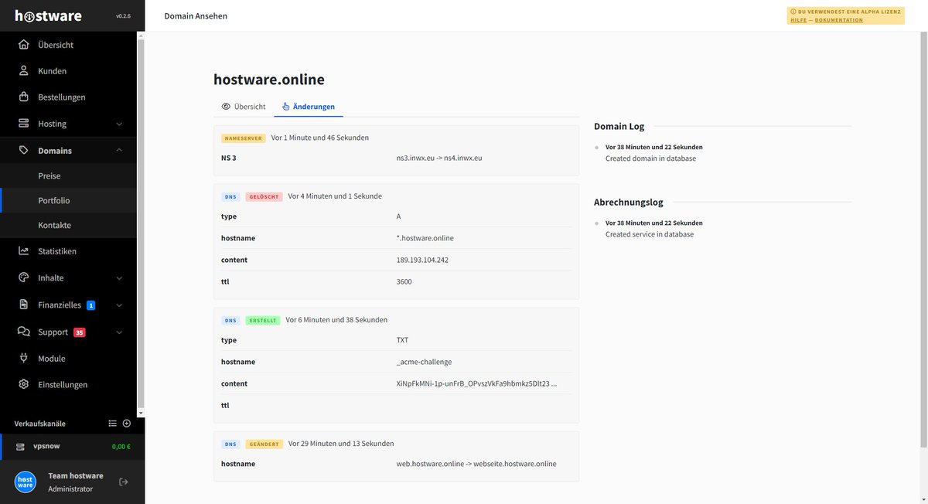The image size is (928, 504).
Task: Click the NAMESERVER badge
Action: click(244, 138)
